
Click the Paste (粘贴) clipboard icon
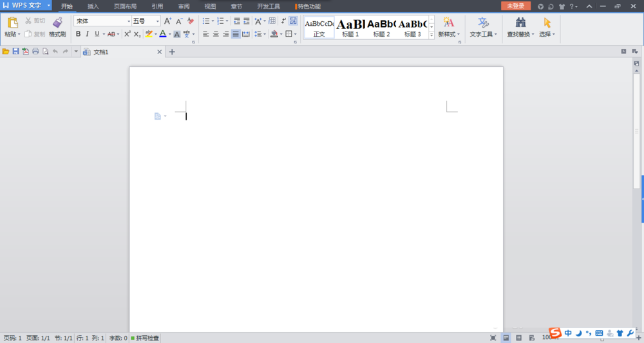pyautogui.click(x=12, y=23)
